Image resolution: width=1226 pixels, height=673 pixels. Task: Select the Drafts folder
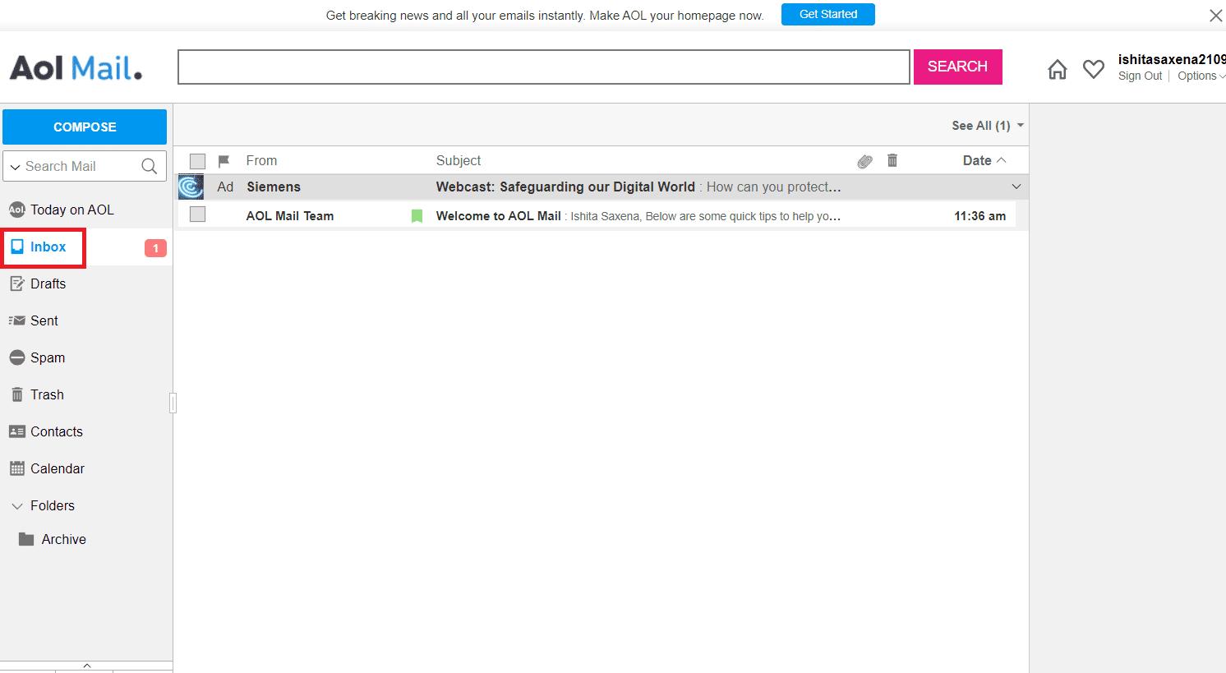point(48,283)
